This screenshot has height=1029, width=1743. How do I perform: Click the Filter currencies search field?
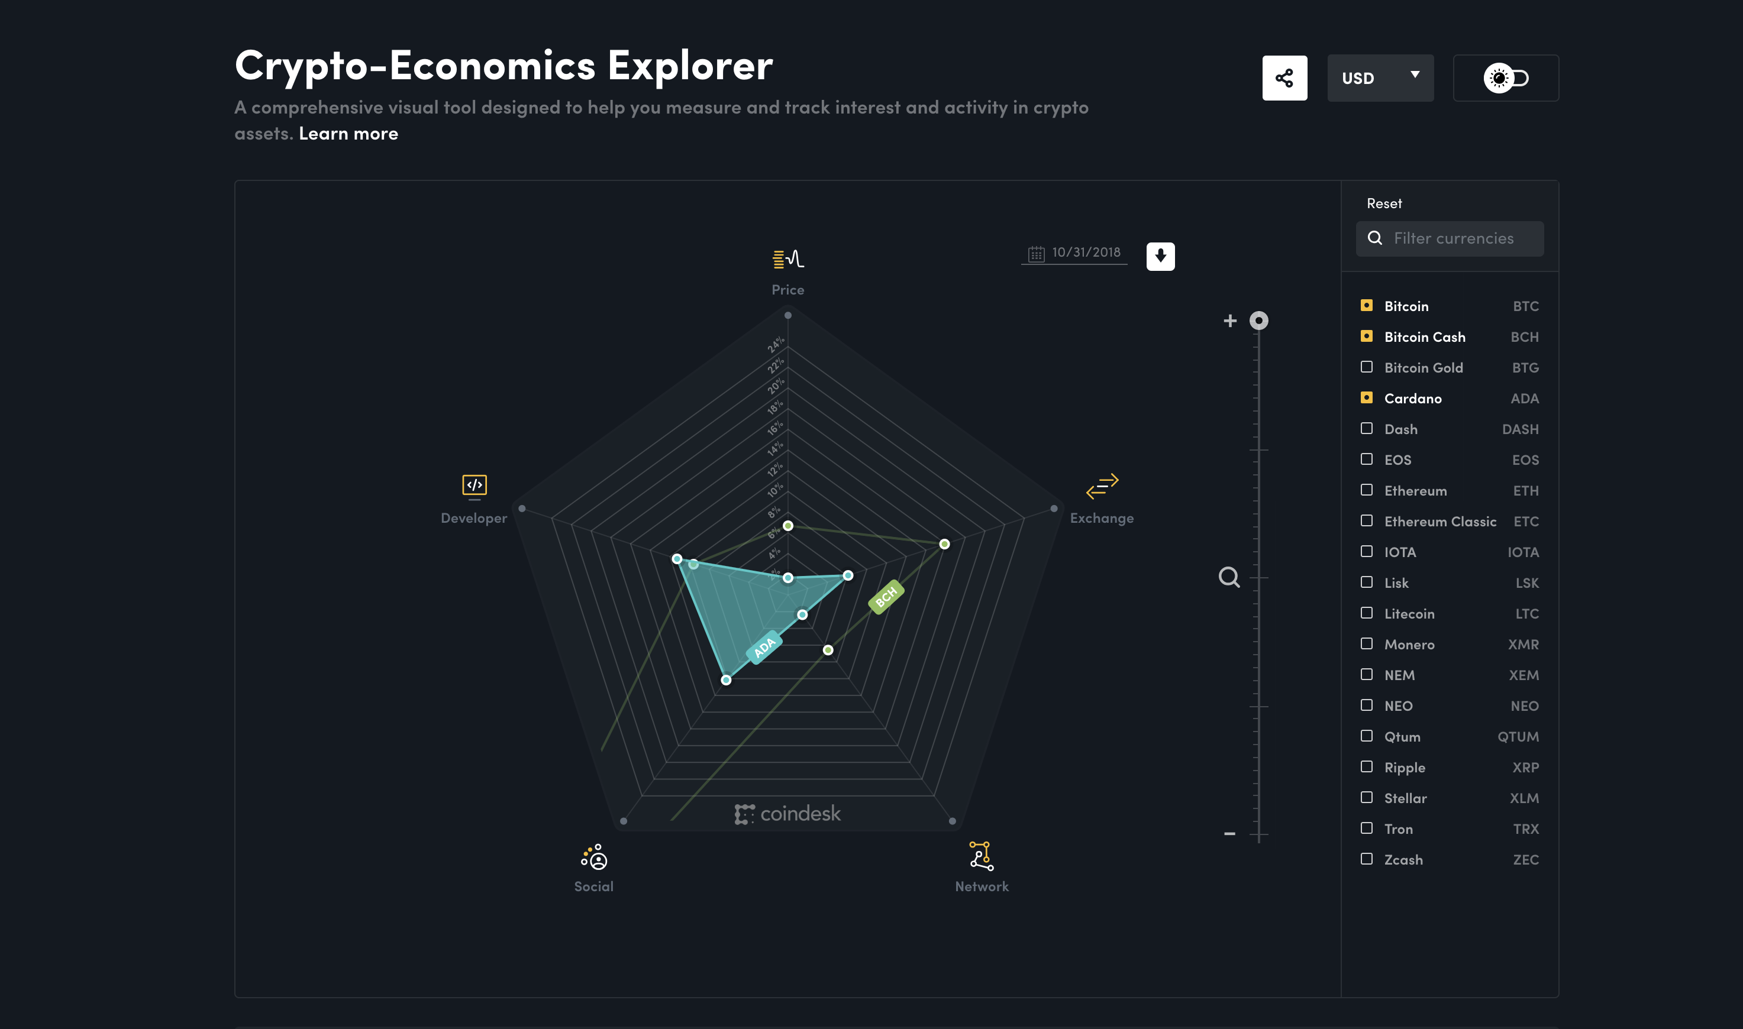pyautogui.click(x=1453, y=238)
